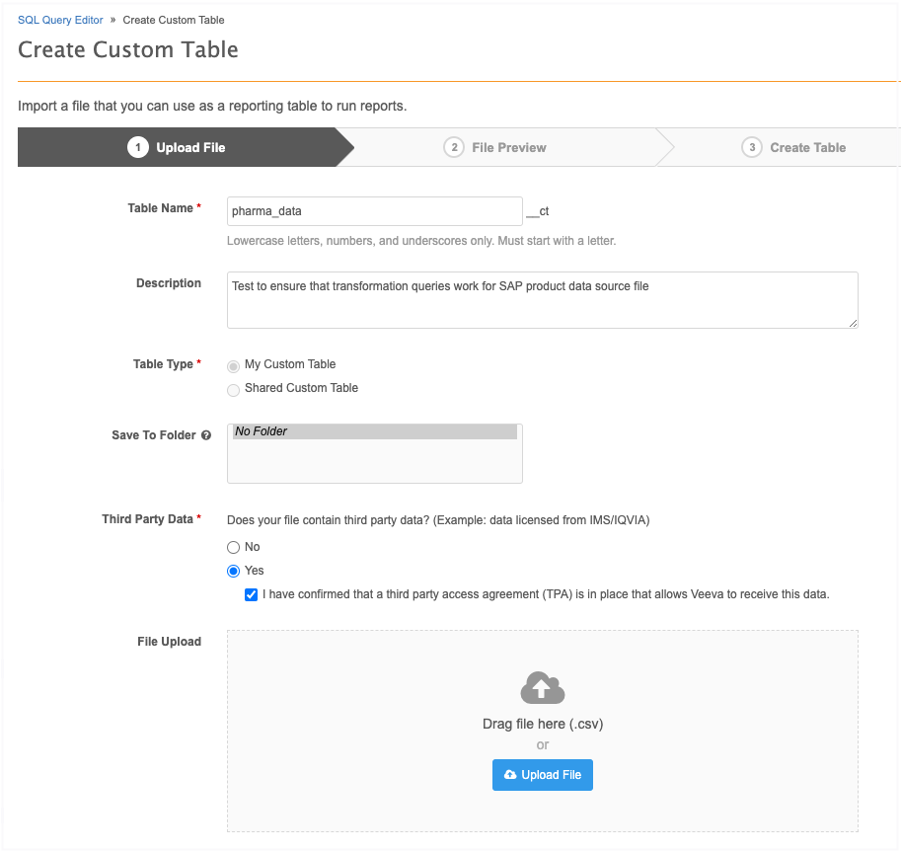
Task: Click step 1 circle icon in wizard
Action: 137,147
